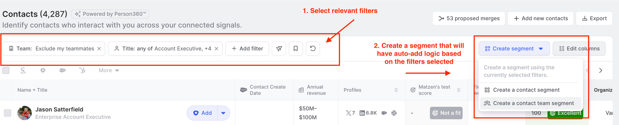
Task: Click the Salesloft 'S.' icon in the bulk action row
Action: click(x=23, y=70)
